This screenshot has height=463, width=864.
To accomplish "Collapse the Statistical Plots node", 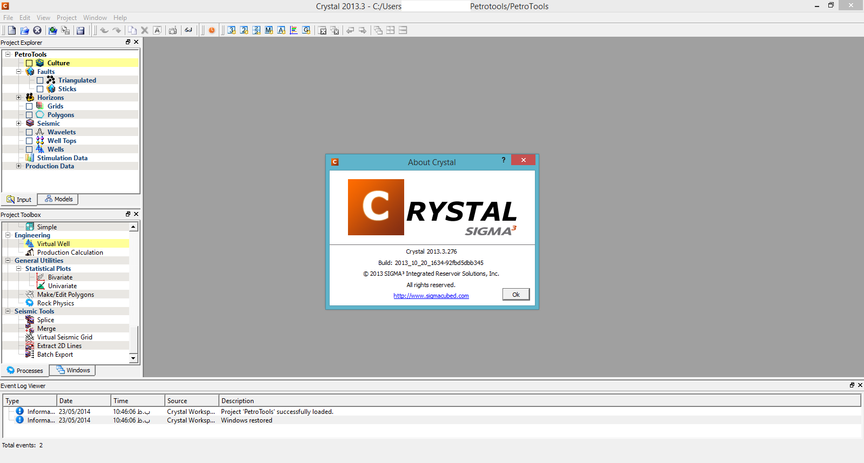I will (18, 268).
